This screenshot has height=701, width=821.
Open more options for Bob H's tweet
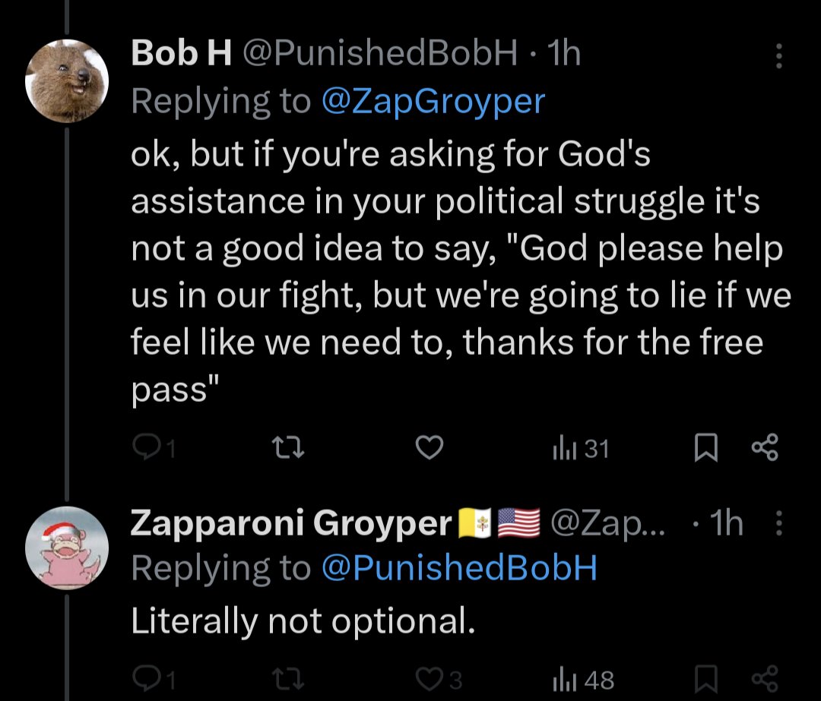(x=777, y=55)
